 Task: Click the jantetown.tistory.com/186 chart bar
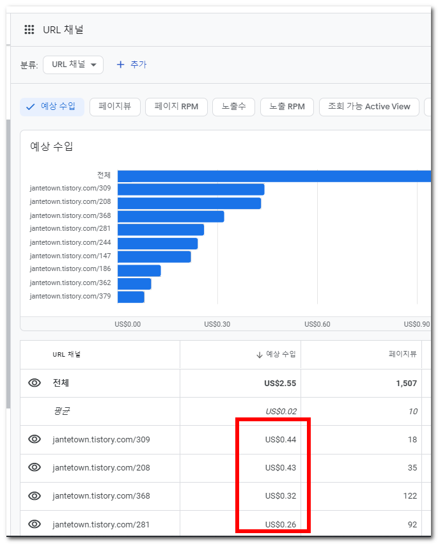click(139, 270)
